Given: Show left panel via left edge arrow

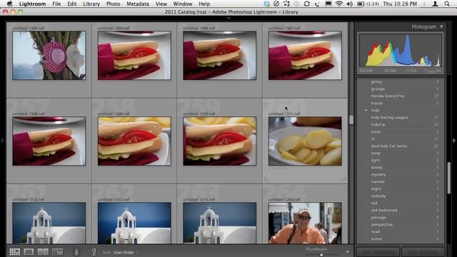Looking at the screenshot, I should click(x=2, y=141).
